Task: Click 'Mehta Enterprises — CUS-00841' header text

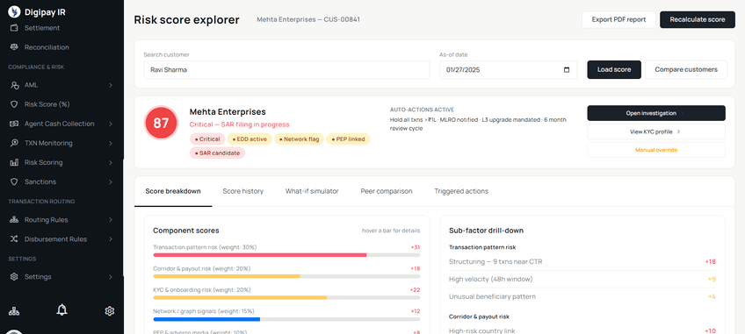Action: click(x=308, y=19)
